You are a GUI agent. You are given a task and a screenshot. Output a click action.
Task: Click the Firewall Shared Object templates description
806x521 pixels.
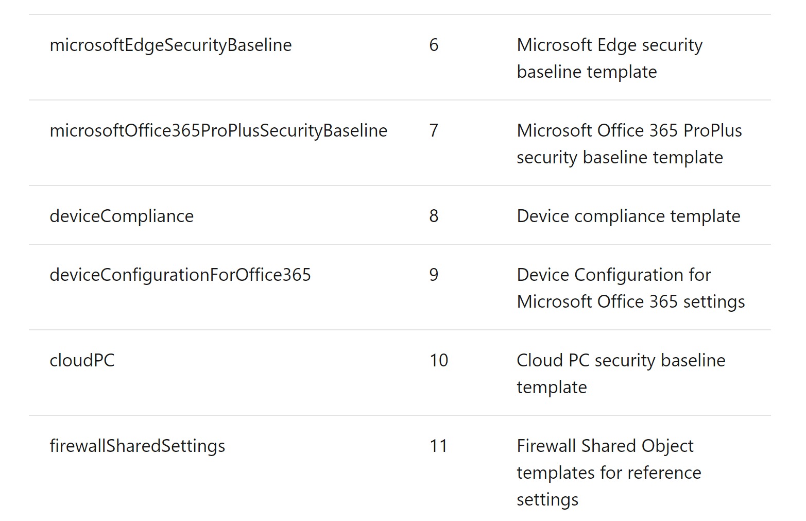pyautogui.click(x=609, y=473)
